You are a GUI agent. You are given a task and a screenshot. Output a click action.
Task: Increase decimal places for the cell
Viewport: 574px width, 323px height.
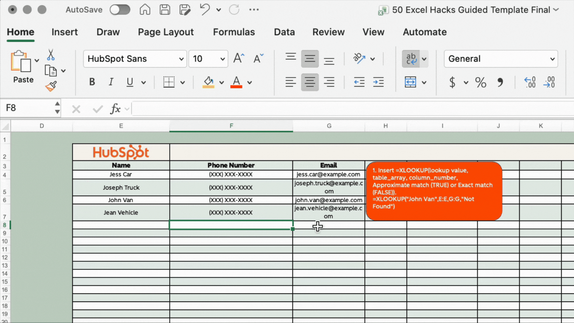pyautogui.click(x=530, y=82)
